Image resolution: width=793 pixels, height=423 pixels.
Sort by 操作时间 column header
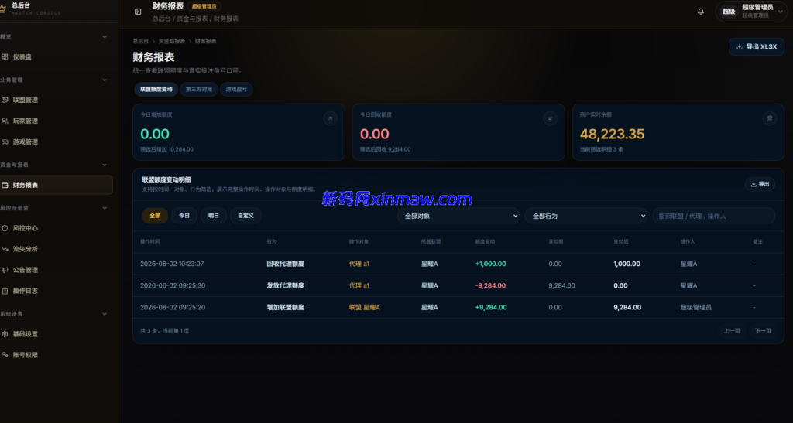point(149,242)
